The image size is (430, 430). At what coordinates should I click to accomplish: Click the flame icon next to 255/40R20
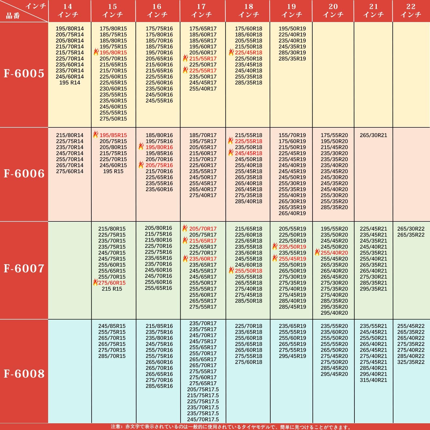[317, 252]
